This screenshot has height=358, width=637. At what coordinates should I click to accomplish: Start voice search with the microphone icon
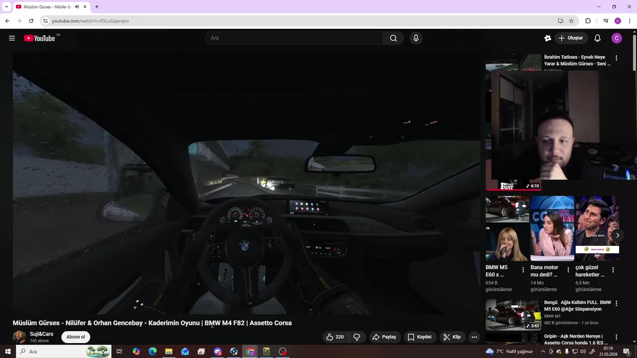[x=416, y=38]
